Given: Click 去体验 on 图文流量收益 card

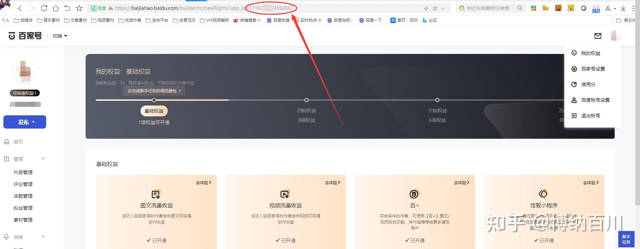Looking at the screenshot, I should 203,183.
